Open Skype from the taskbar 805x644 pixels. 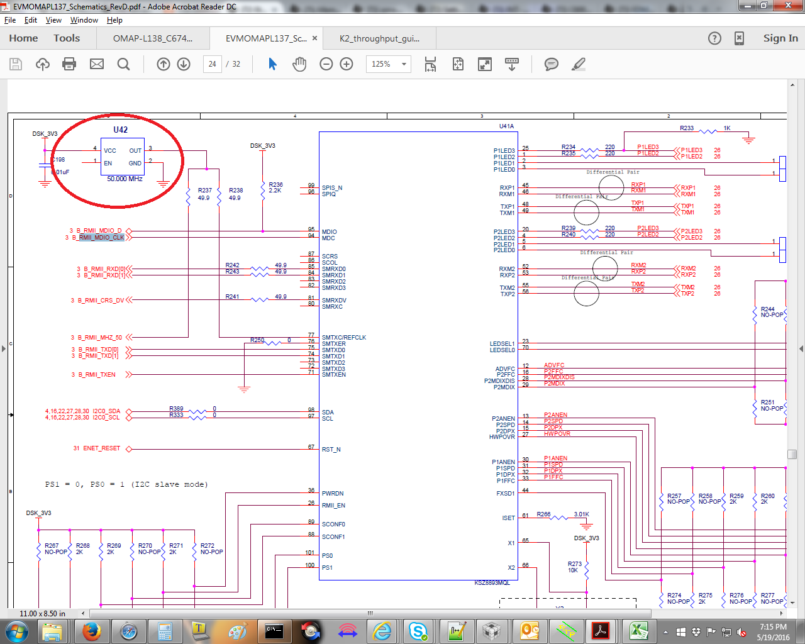(418, 631)
